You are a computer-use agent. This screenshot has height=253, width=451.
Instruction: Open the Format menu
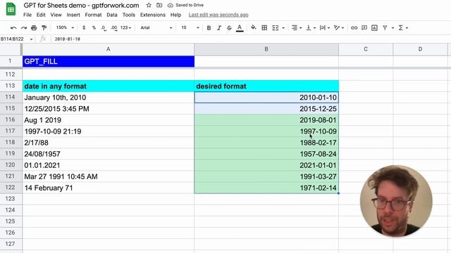point(93,15)
